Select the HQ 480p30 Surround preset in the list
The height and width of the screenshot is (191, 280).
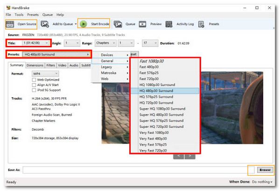[x=165, y=91]
